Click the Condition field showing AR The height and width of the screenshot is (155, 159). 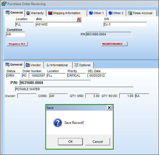pyautogui.click(x=15, y=34)
